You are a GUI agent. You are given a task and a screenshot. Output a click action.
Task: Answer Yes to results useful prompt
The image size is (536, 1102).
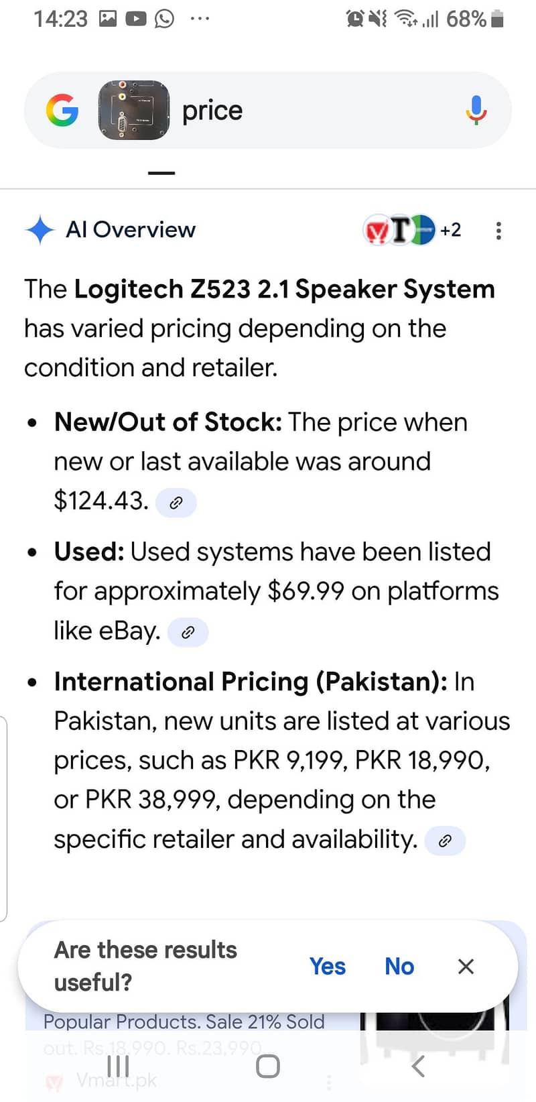pyautogui.click(x=328, y=966)
